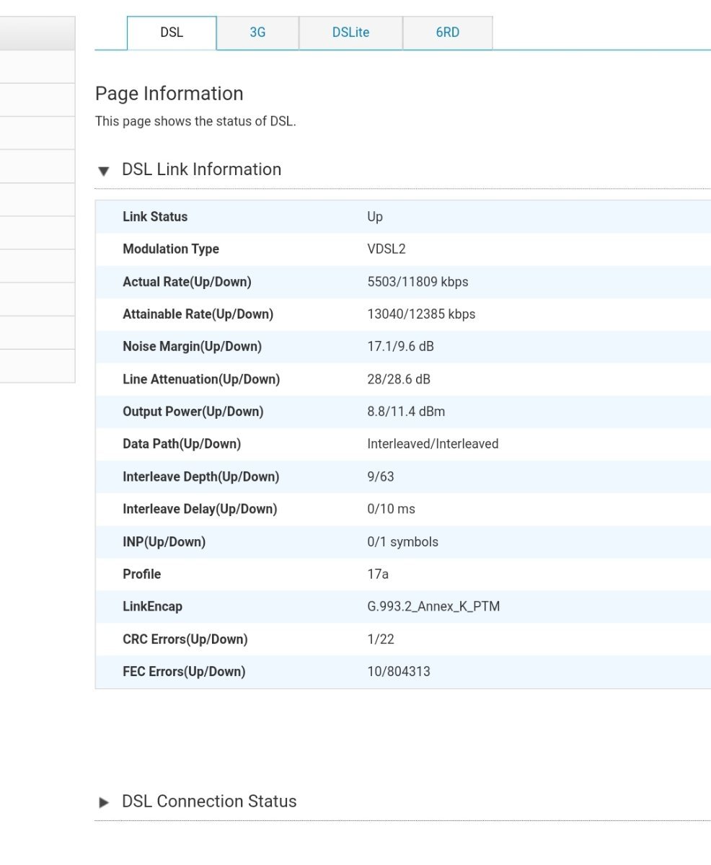Select the FEC Errors value 10/804313
This screenshot has width=711, height=865.
pos(398,672)
